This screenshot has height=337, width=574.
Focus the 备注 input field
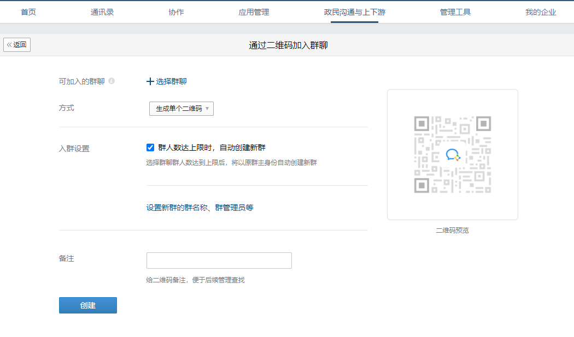(219, 261)
